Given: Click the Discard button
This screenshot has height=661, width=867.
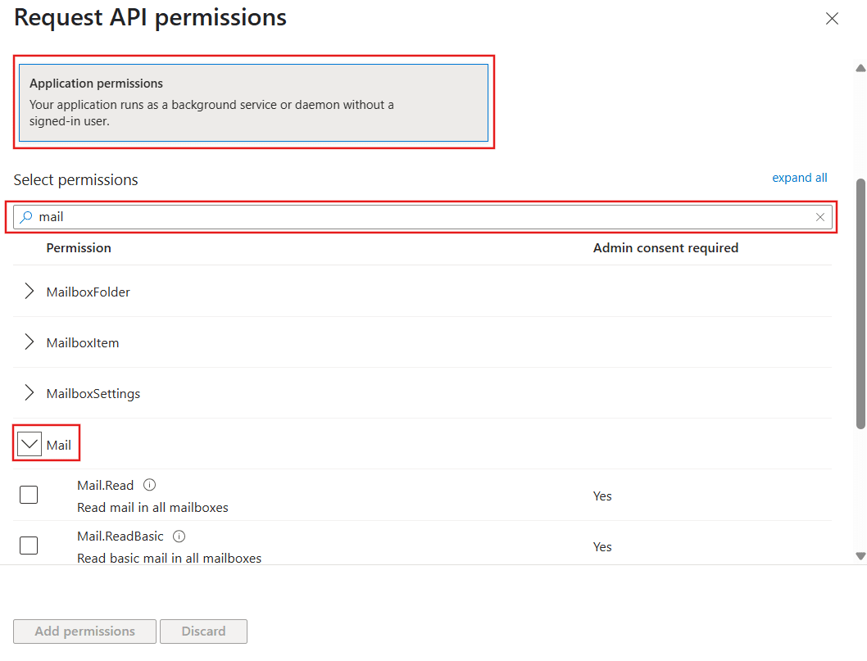Looking at the screenshot, I should pos(203,632).
